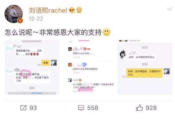The width and height of the screenshot is (175, 121).
Task: Click the username 刘语熙rachel
Action: pyautogui.click(x=48, y=10)
